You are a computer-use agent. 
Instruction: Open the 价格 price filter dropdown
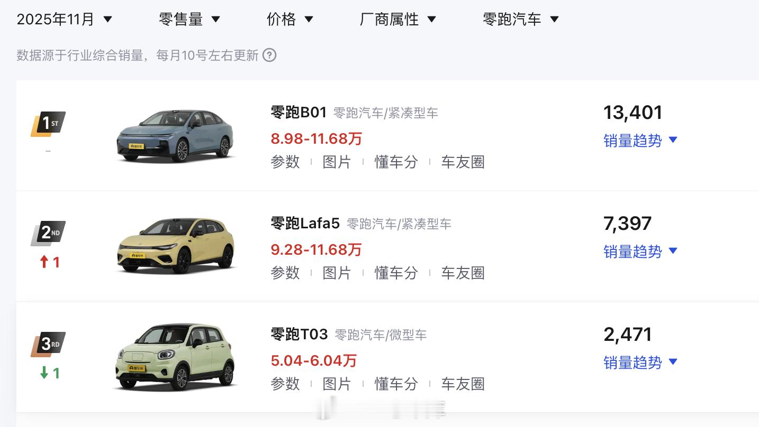pyautogui.click(x=290, y=19)
